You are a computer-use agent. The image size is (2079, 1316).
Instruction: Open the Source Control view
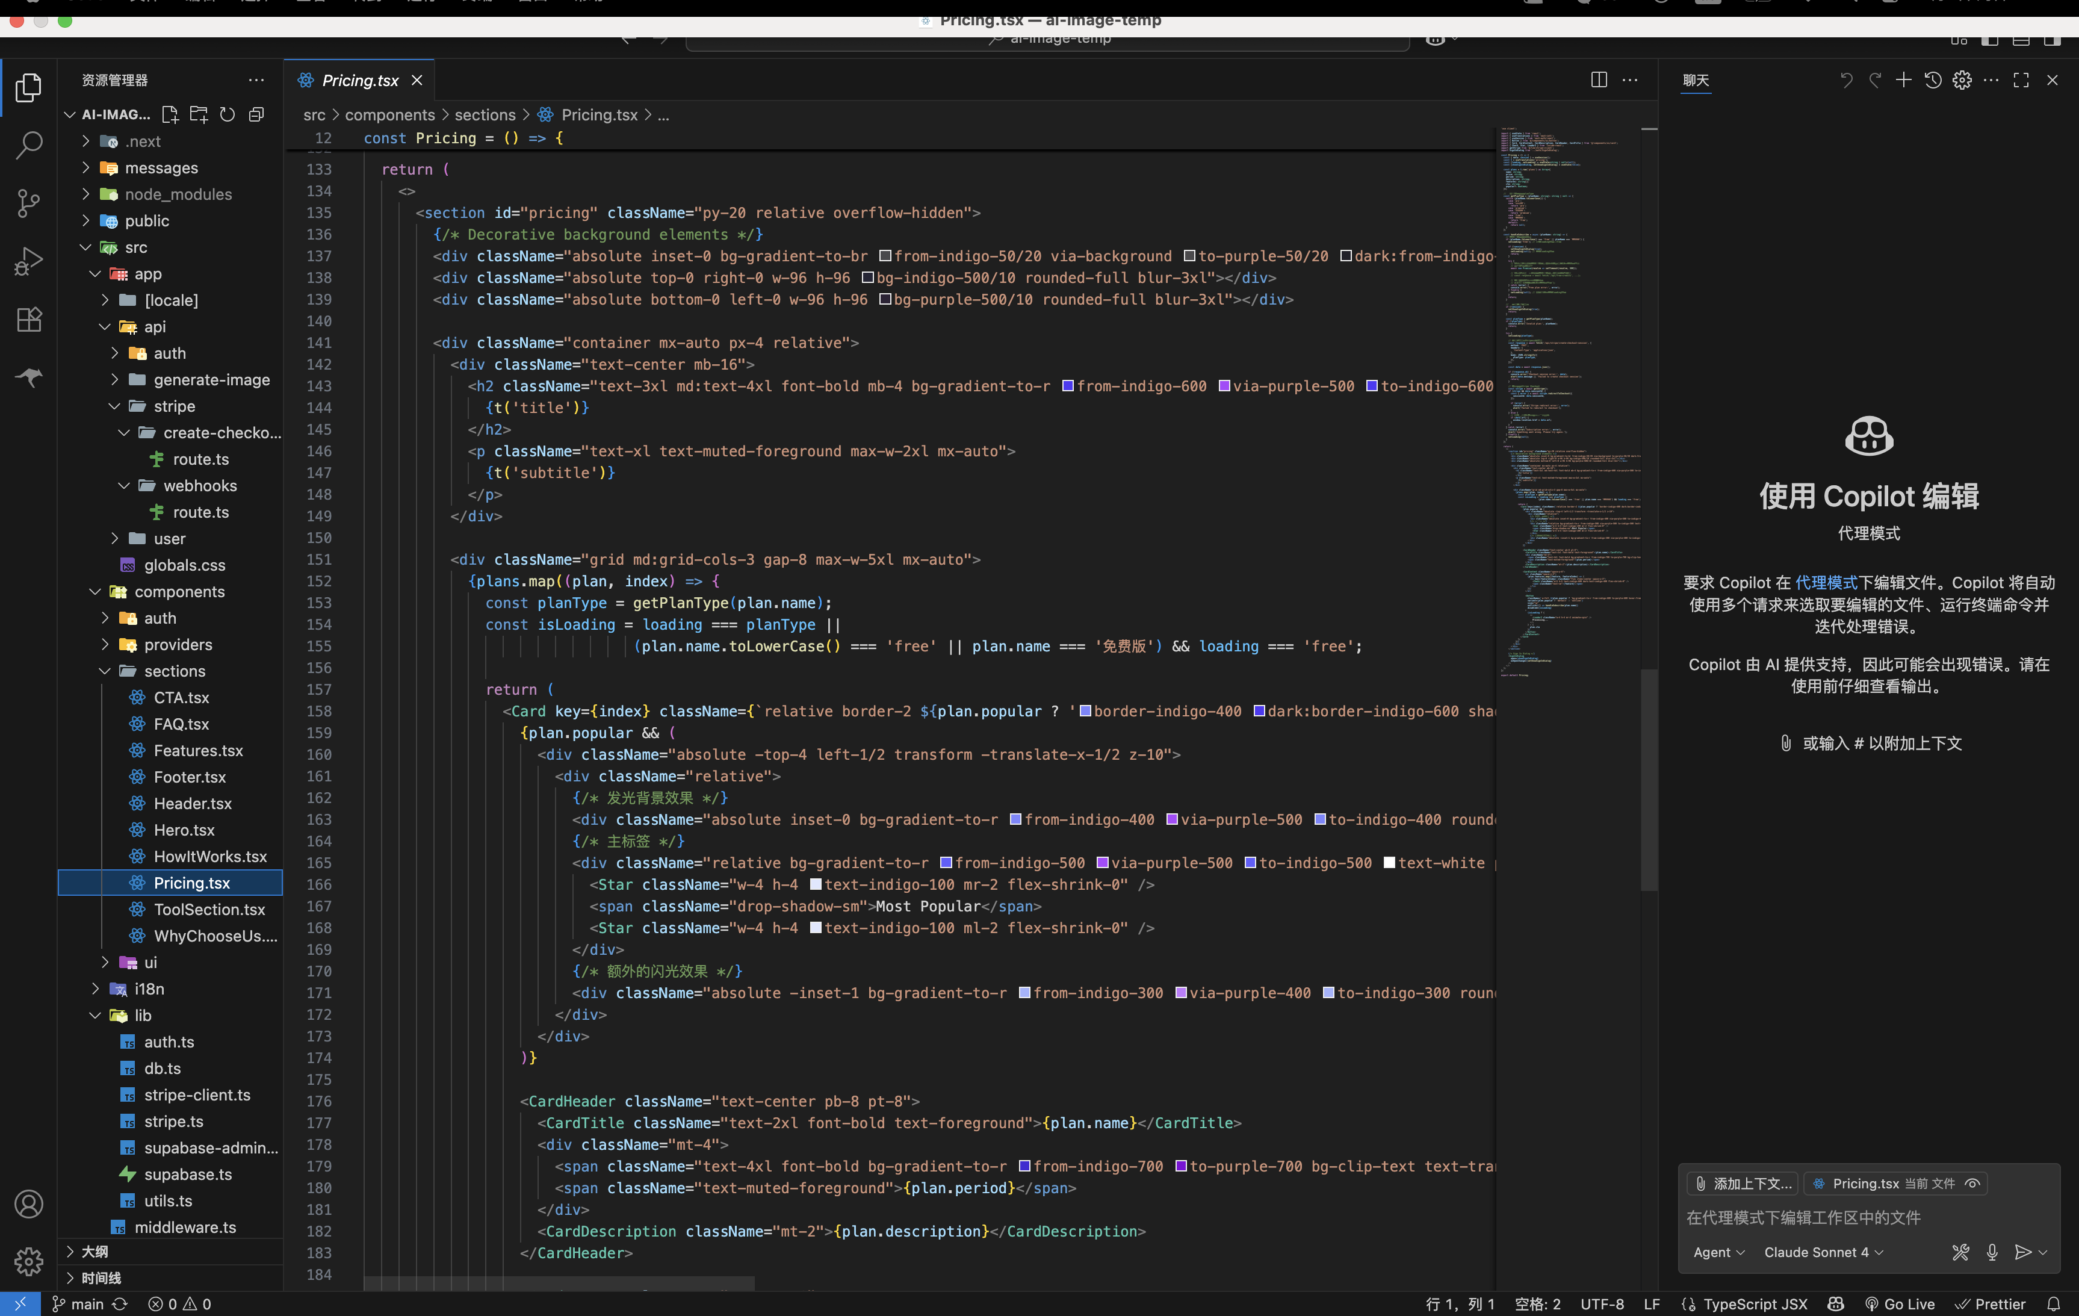click(28, 203)
